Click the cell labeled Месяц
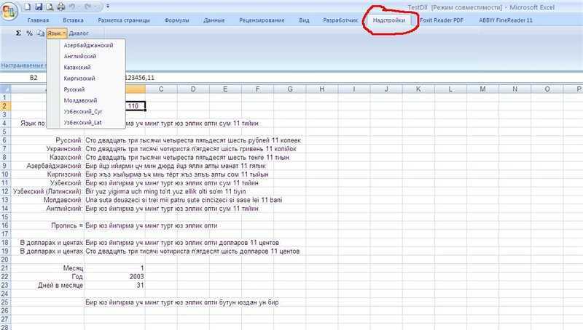 pos(74,268)
